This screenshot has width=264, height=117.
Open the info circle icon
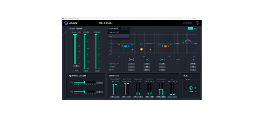coord(197,23)
